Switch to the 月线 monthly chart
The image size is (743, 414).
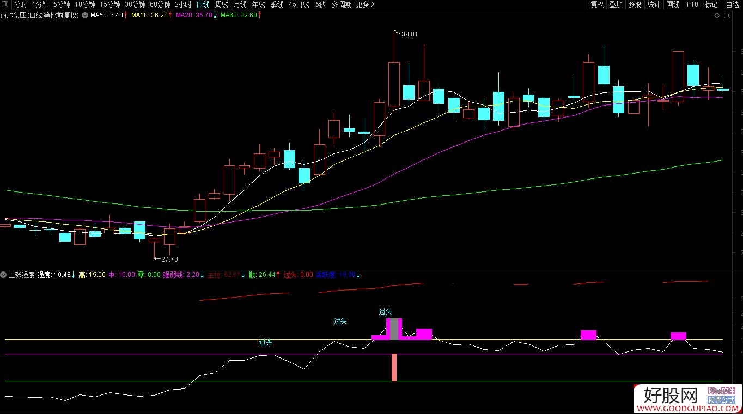point(240,4)
